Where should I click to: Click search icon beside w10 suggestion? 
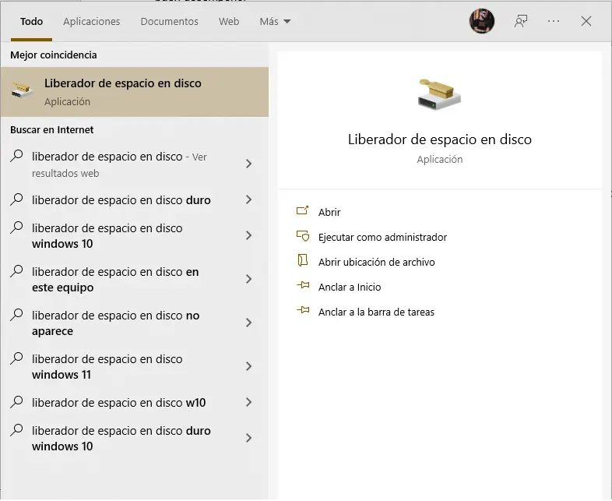coord(17,402)
